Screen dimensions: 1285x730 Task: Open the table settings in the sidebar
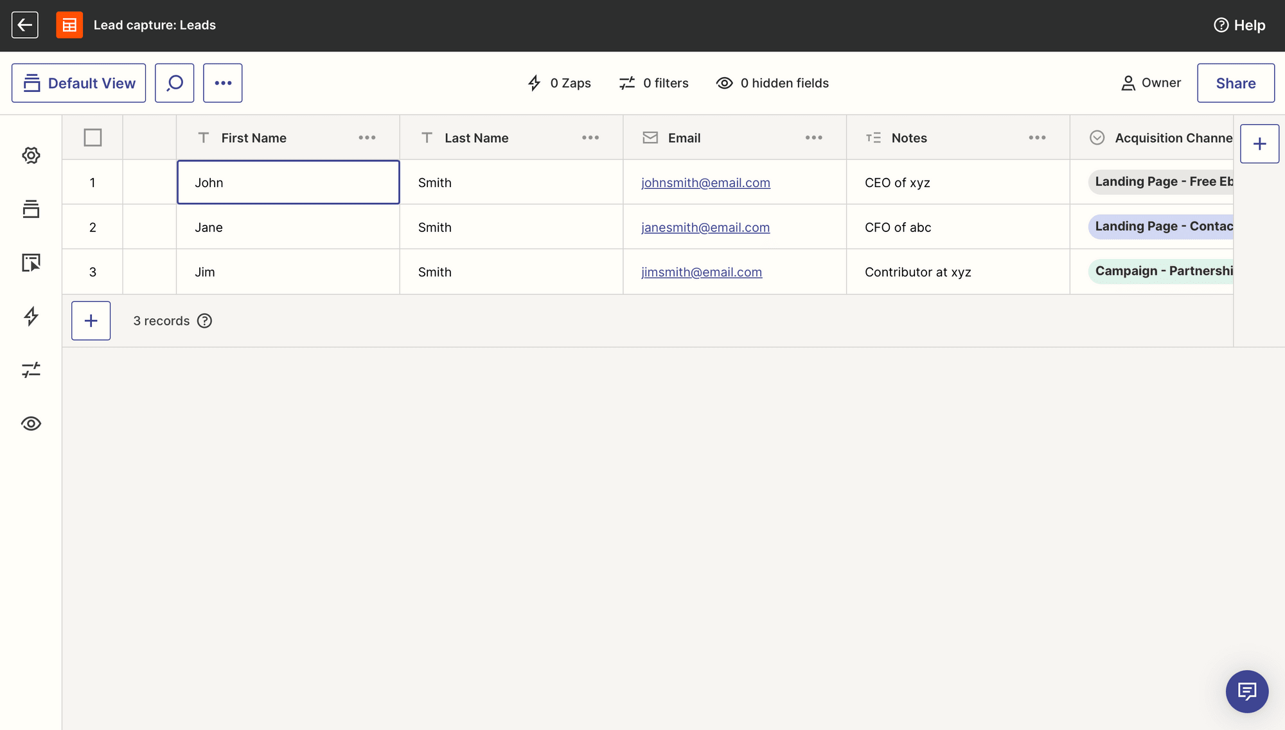[30, 155]
